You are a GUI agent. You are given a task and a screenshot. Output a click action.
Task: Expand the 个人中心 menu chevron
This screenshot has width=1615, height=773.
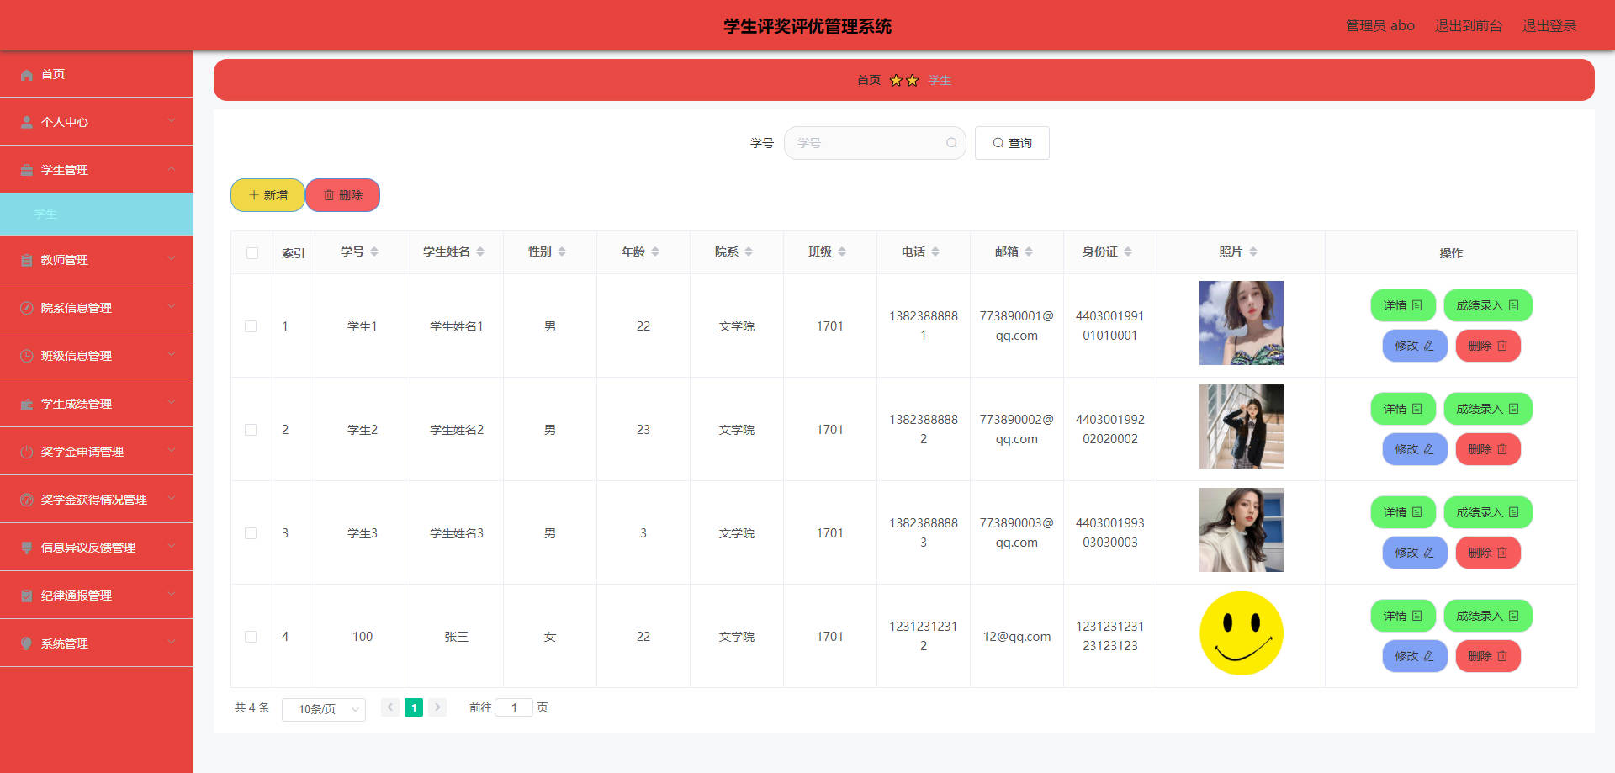[x=172, y=121]
